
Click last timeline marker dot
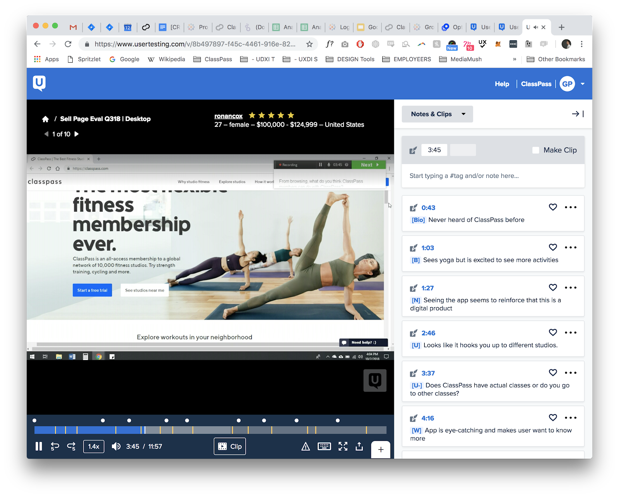tap(338, 420)
